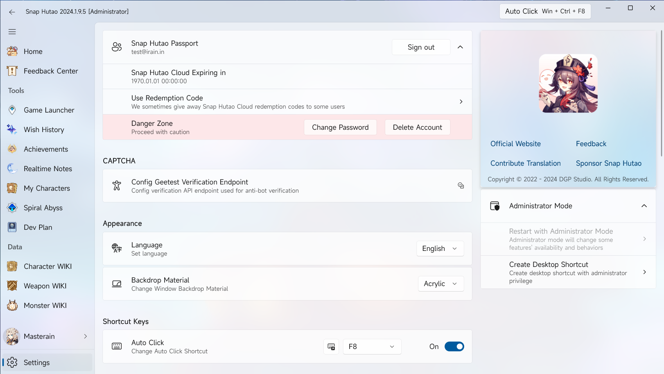664x374 pixels.
Task: Collapse the Snap Hutao Passport section
Action: tap(460, 47)
